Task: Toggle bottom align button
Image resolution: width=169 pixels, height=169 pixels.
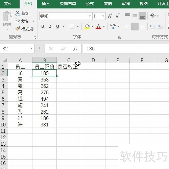Action: click(x=142, y=16)
